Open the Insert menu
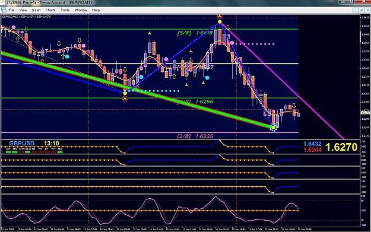 tap(36, 10)
